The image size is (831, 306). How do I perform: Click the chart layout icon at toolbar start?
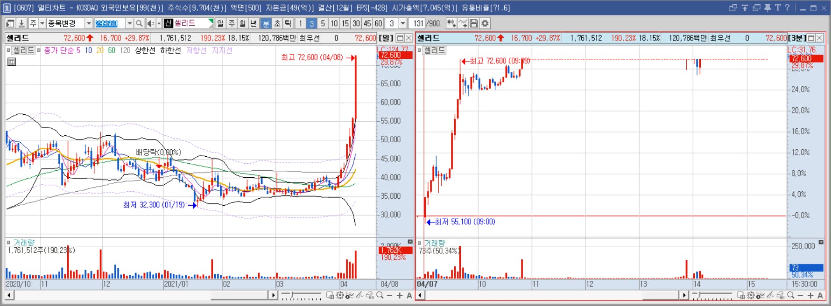pyautogui.click(x=10, y=23)
